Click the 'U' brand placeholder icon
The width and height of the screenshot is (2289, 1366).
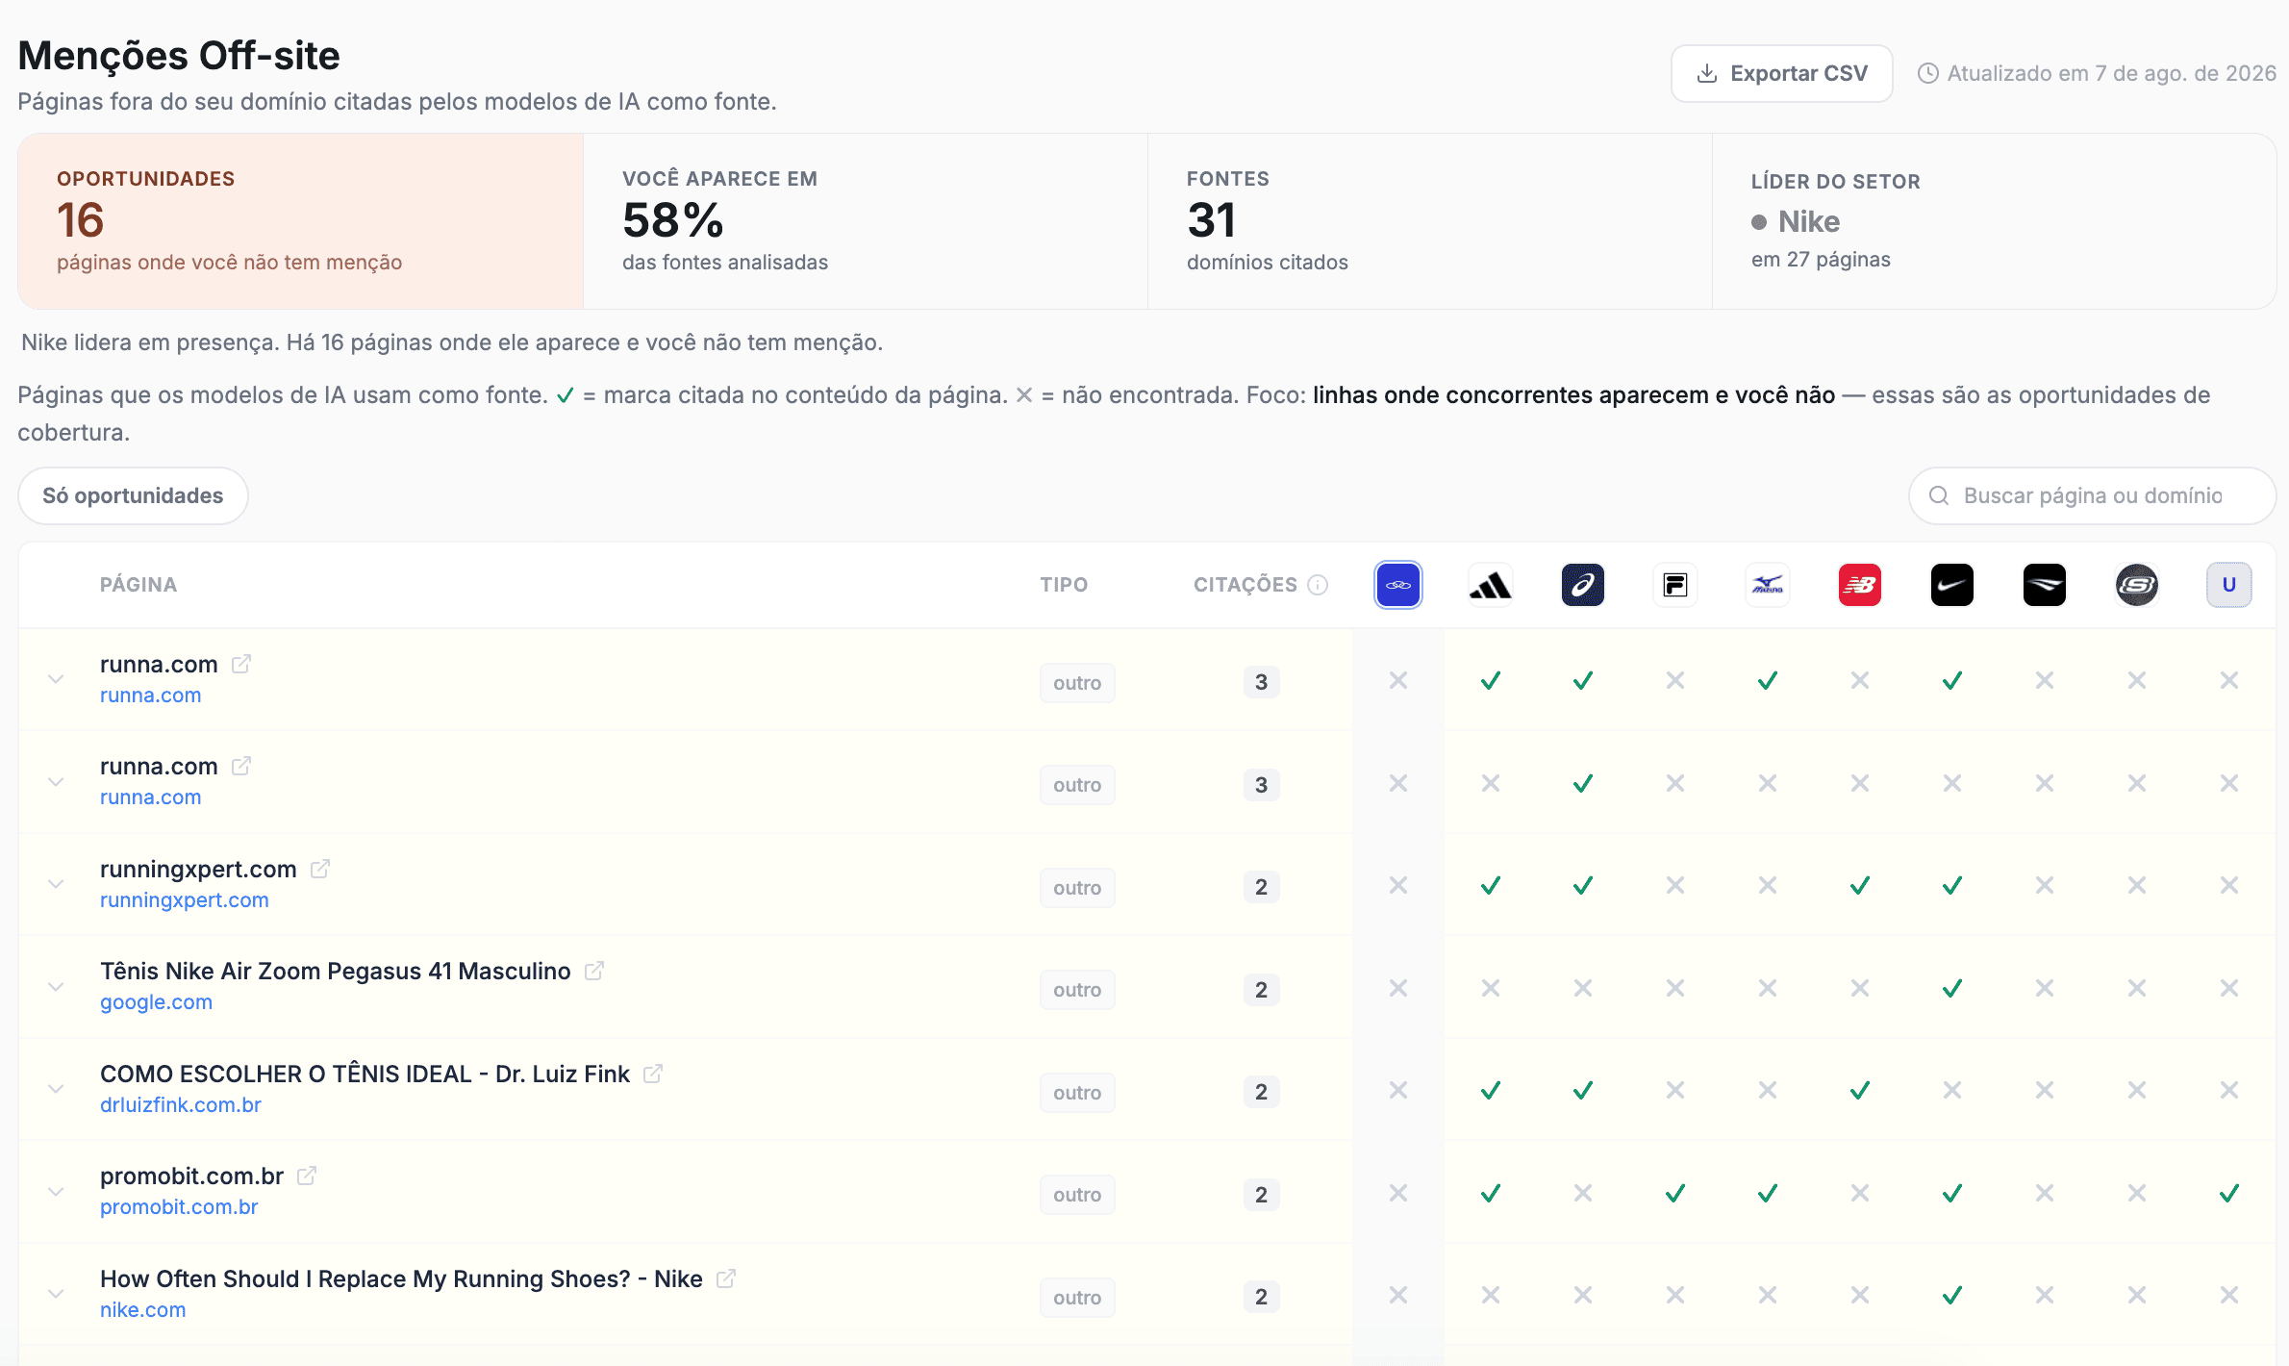(2229, 585)
